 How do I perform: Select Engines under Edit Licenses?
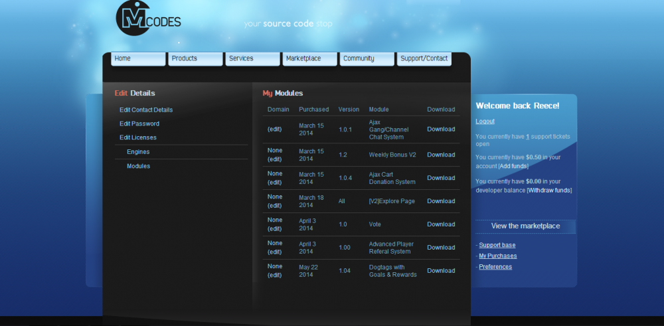[x=138, y=152]
